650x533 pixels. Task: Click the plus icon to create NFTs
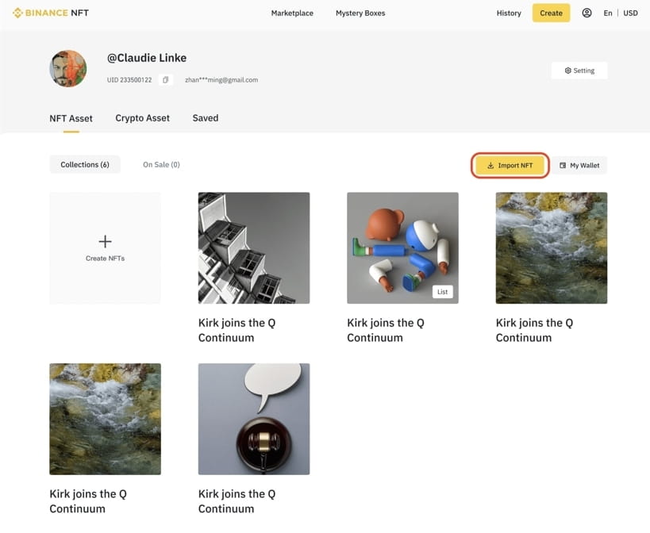coord(105,241)
